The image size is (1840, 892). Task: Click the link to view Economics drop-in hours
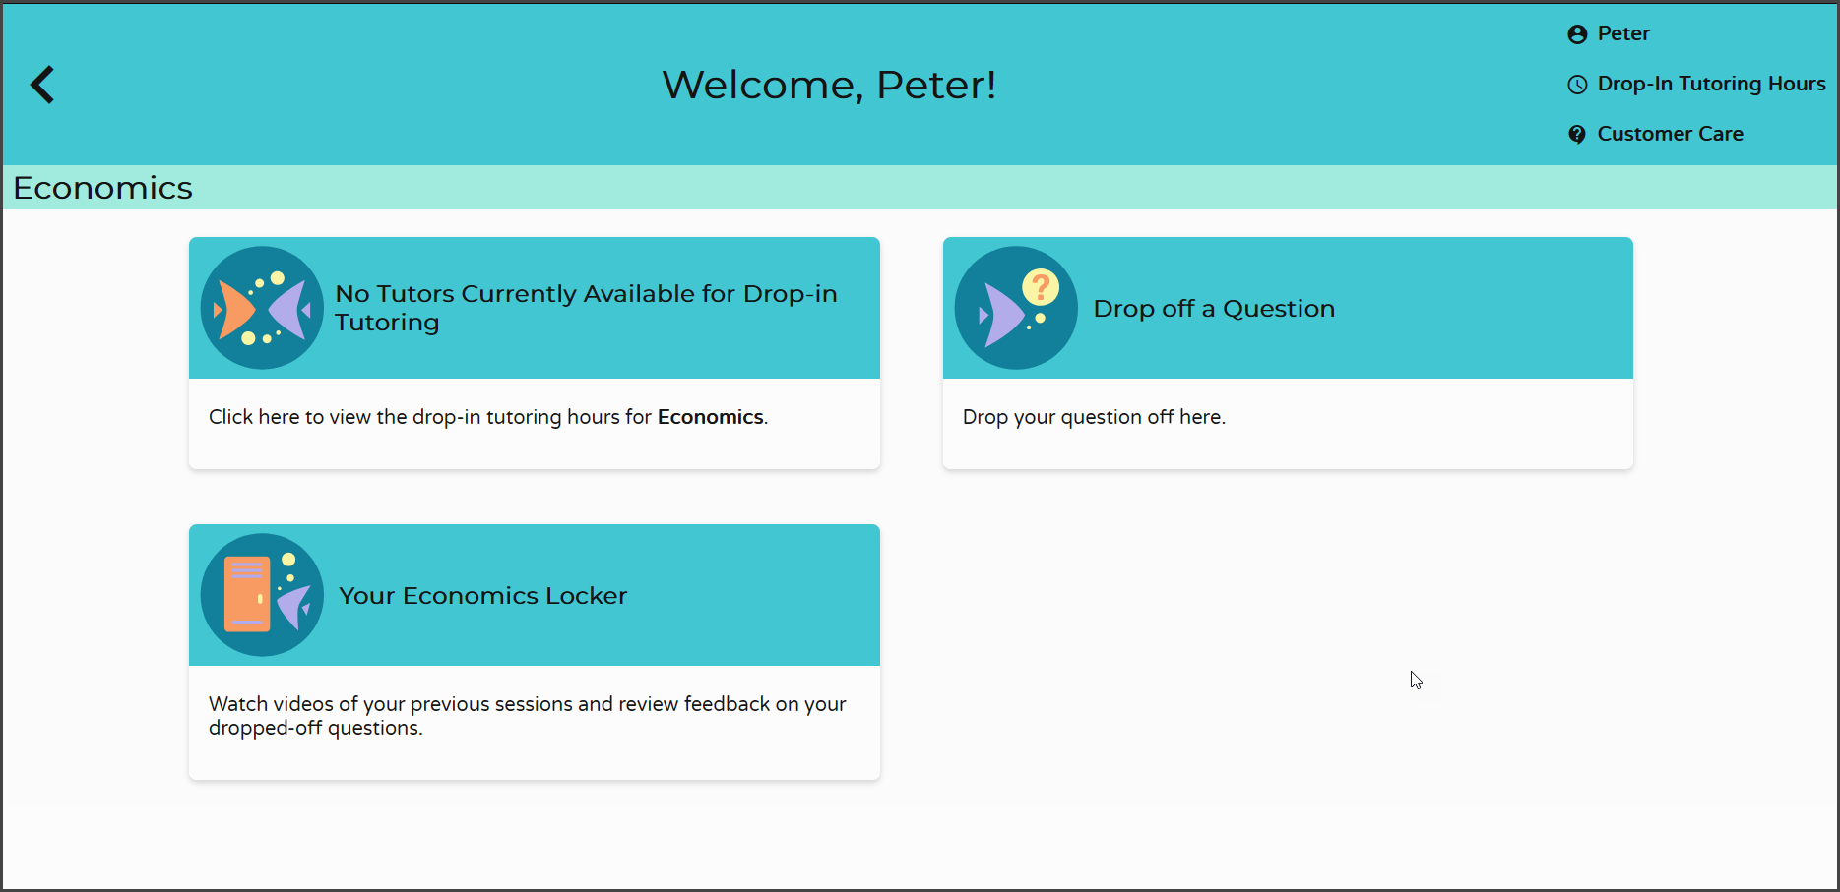tap(487, 416)
